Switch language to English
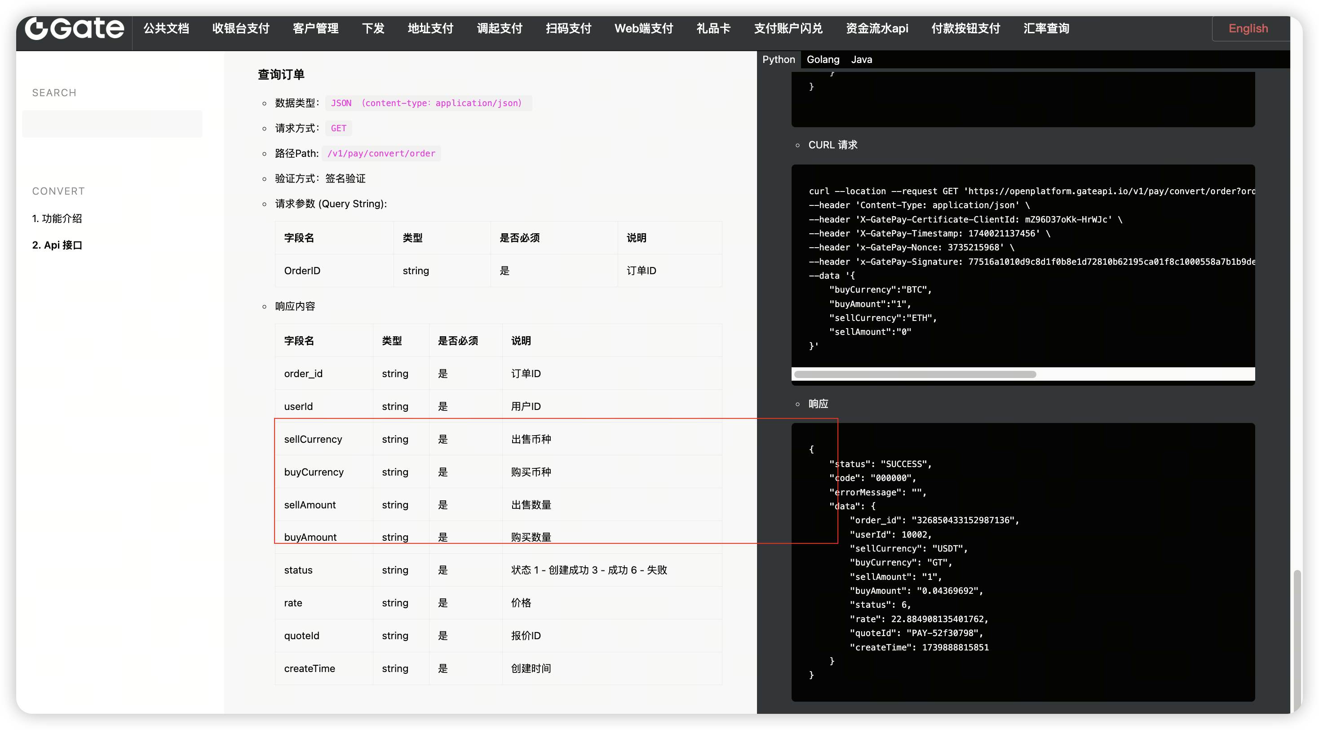 point(1248,28)
